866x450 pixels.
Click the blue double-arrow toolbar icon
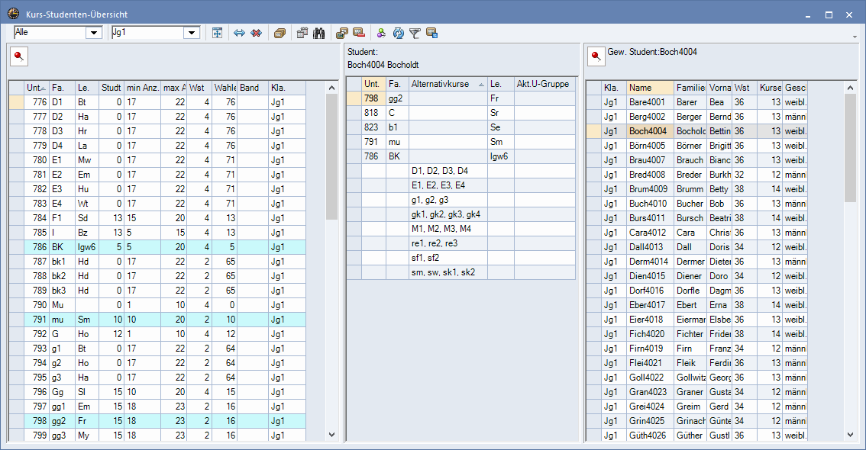point(239,33)
